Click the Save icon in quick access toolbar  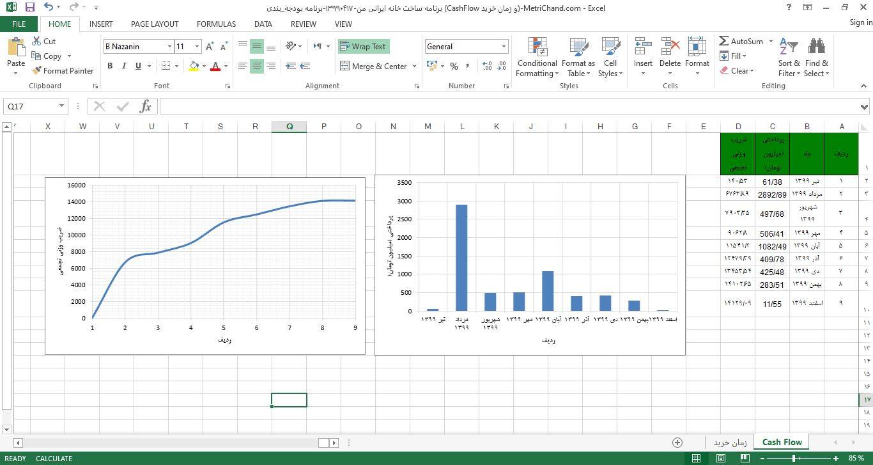click(29, 8)
